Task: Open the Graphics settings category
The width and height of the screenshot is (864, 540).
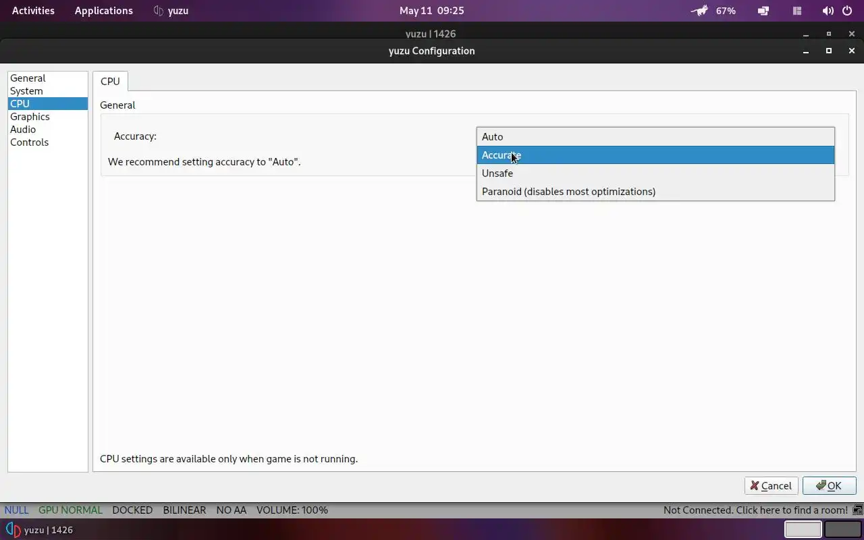Action: click(48, 117)
